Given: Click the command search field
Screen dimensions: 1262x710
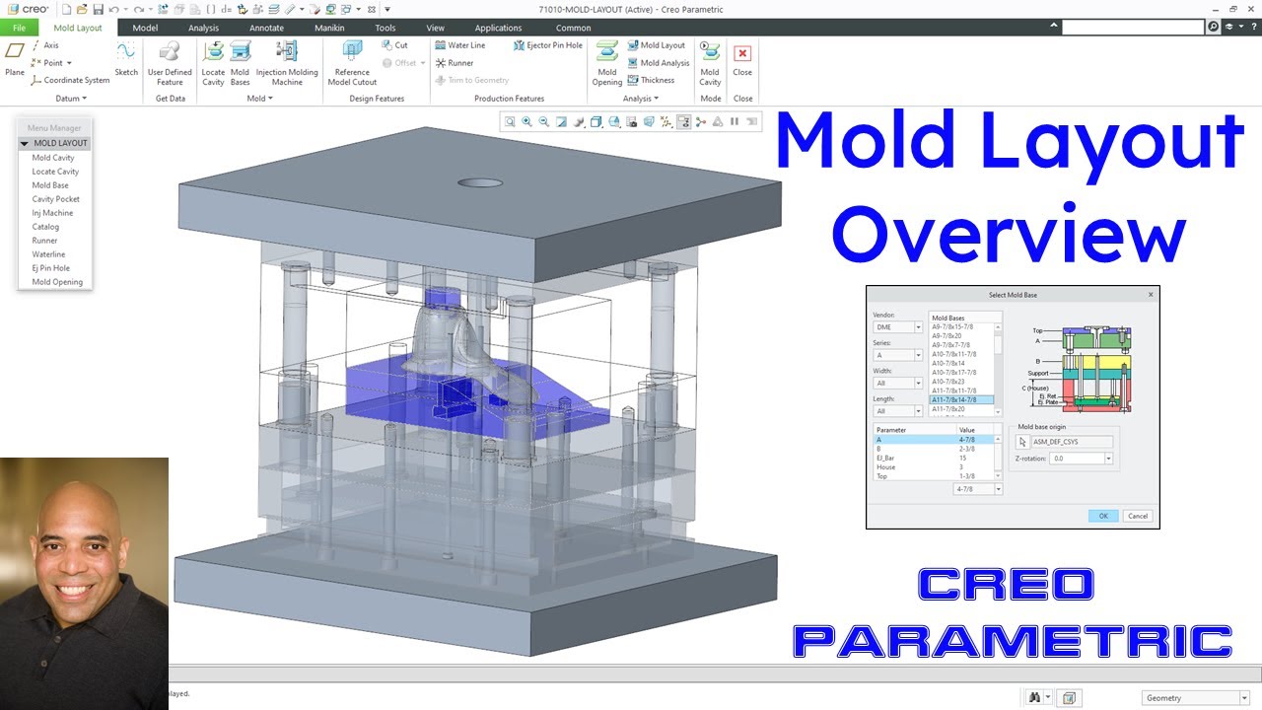Looking at the screenshot, I should tap(1134, 27).
